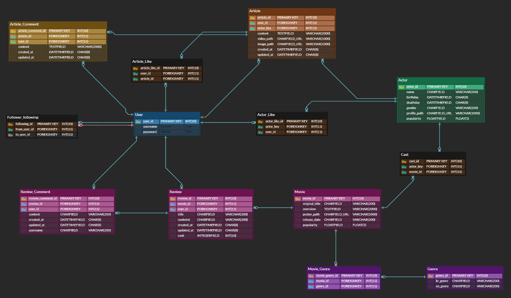Click the gender column in Actor

click(411, 108)
